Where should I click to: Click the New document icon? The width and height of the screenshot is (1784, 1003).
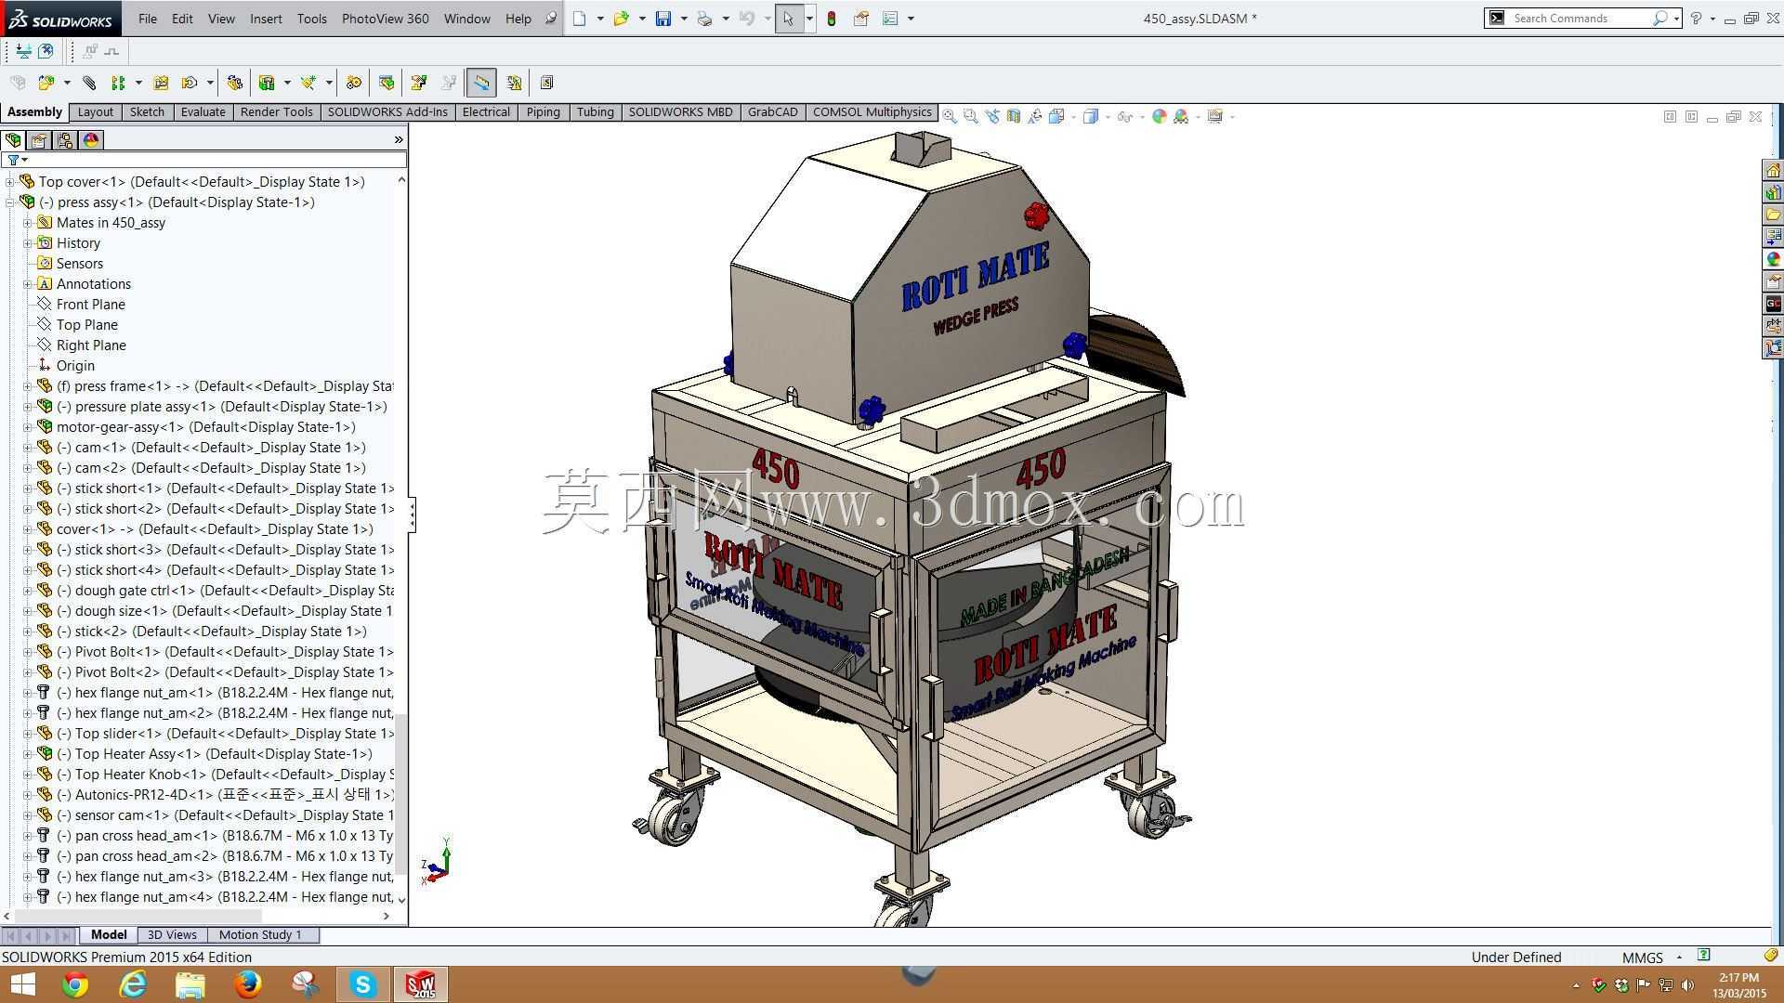tap(580, 19)
